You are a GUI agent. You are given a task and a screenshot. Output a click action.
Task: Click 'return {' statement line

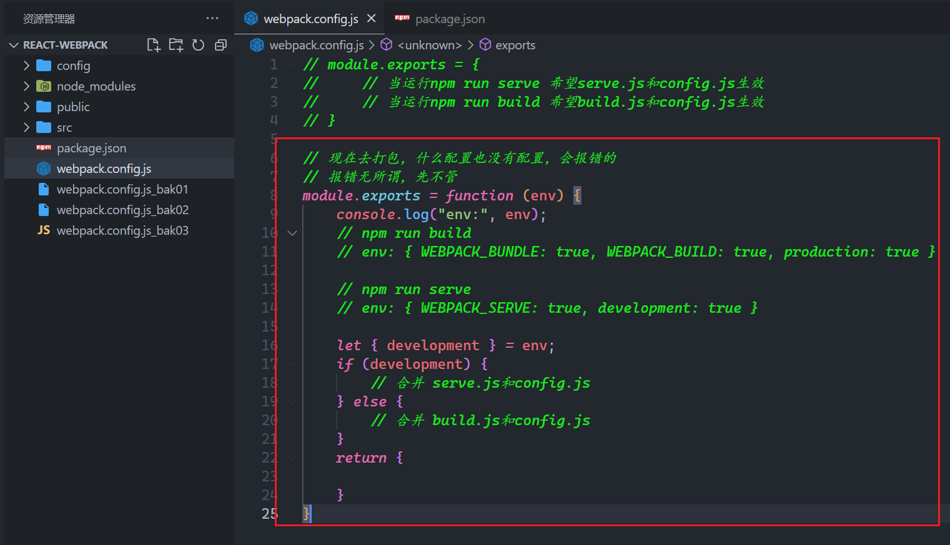[369, 458]
